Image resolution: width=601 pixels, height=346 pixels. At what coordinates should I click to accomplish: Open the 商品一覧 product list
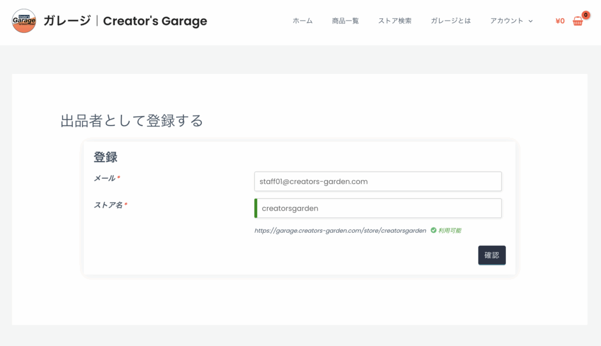click(345, 21)
